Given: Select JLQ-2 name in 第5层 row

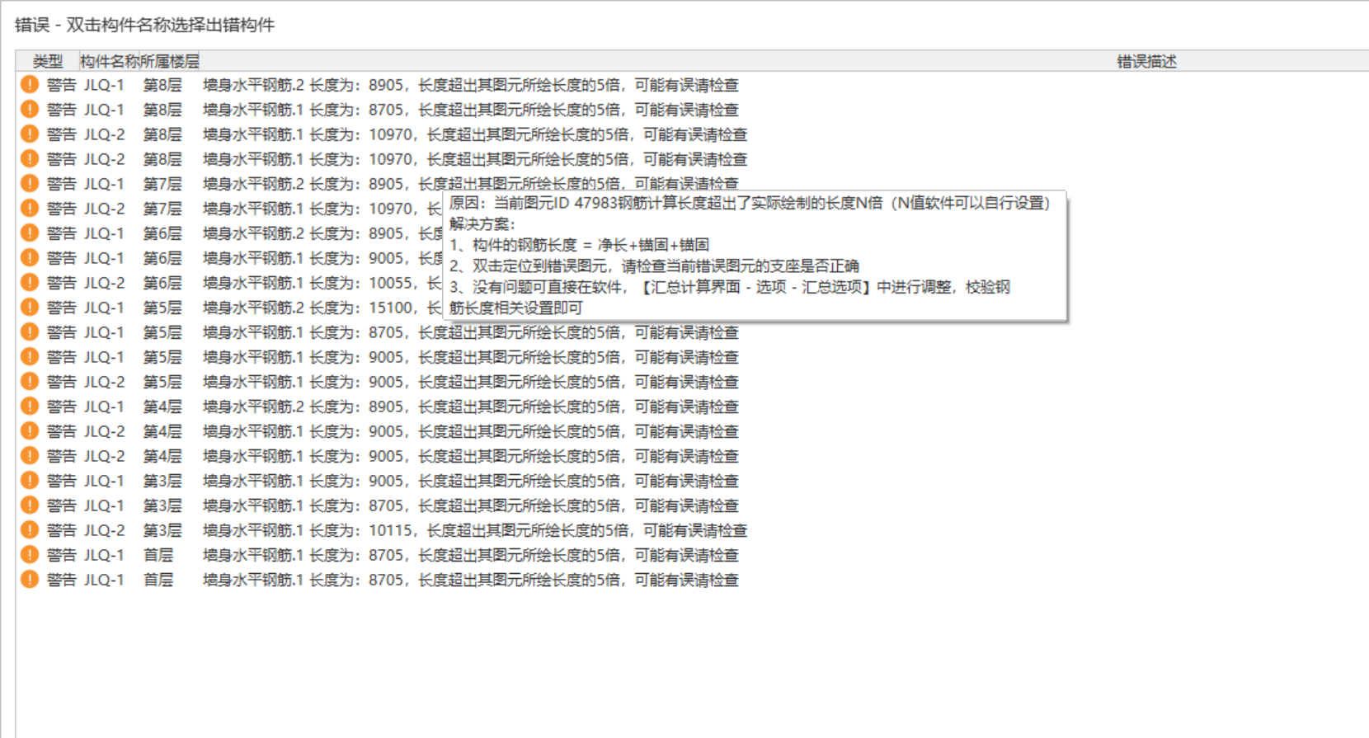Looking at the screenshot, I should (104, 382).
